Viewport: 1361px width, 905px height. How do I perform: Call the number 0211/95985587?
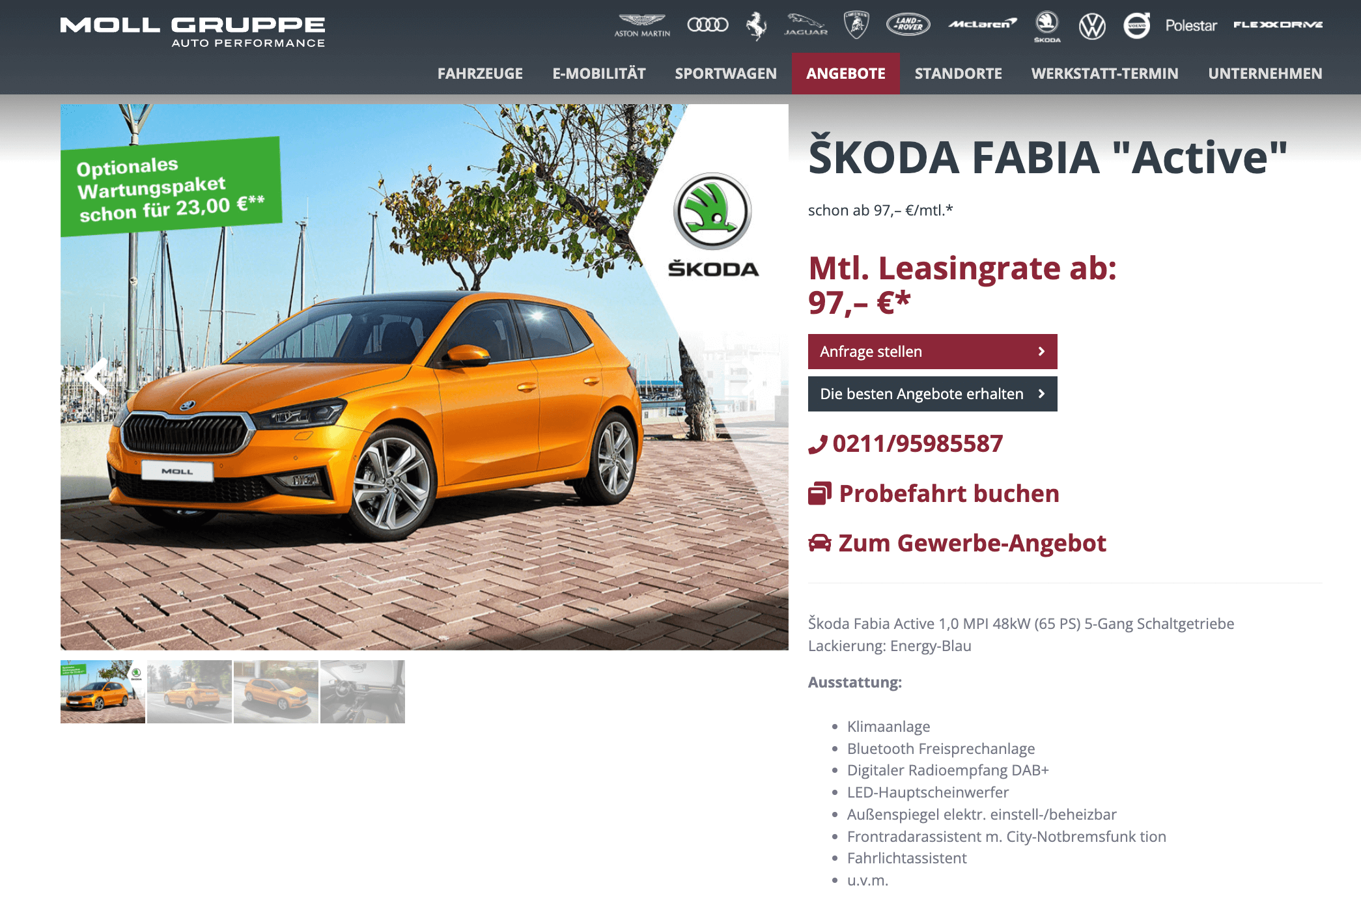coord(918,444)
